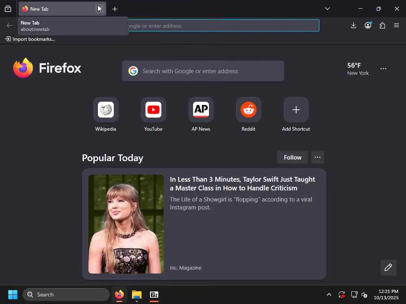Open the Firefox account icon
Viewport: 406px width, 304px height.
(368, 25)
